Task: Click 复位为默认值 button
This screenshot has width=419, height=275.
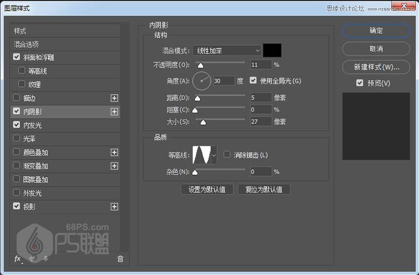Action: pos(264,189)
